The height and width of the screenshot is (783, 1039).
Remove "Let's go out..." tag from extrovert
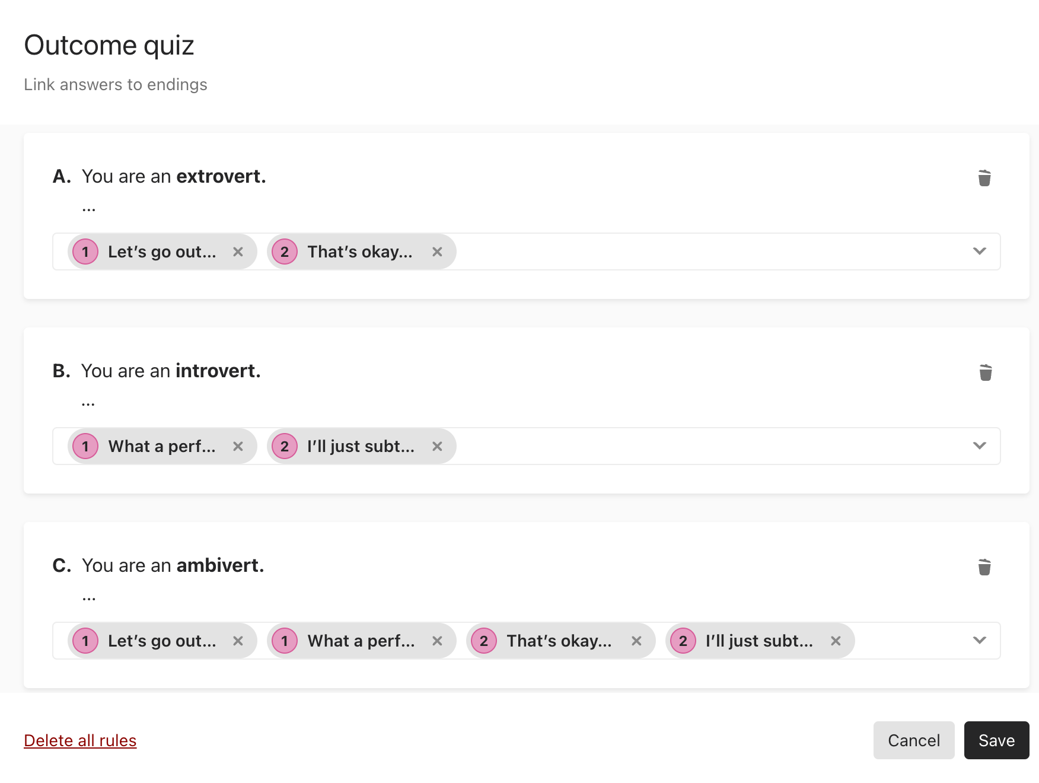(x=238, y=252)
